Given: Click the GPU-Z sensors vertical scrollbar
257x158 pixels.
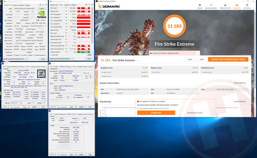Looking at the screenshot, I should pos(92,30).
